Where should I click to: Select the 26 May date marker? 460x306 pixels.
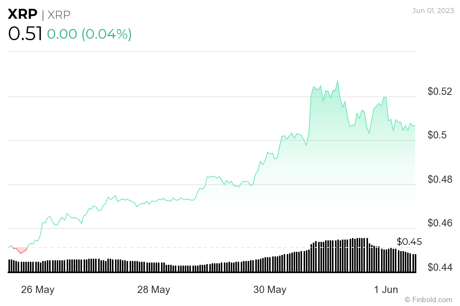pyautogui.click(x=38, y=290)
